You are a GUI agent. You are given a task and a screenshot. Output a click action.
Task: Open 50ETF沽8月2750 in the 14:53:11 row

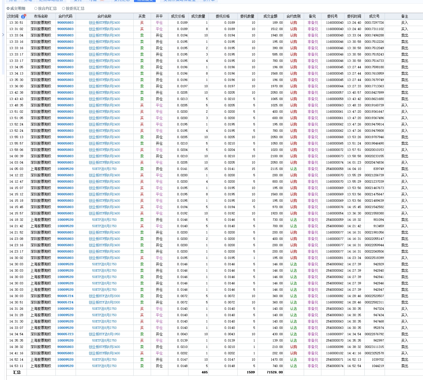coord(104,366)
